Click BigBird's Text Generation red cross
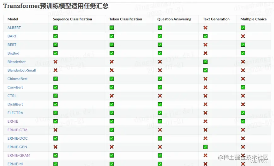Viewport: 274px width, 166px height. click(x=205, y=53)
